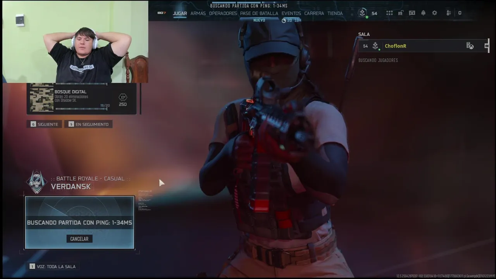Click BUSCANDO JUGADORES status text
The height and width of the screenshot is (279, 496).
pos(378,60)
